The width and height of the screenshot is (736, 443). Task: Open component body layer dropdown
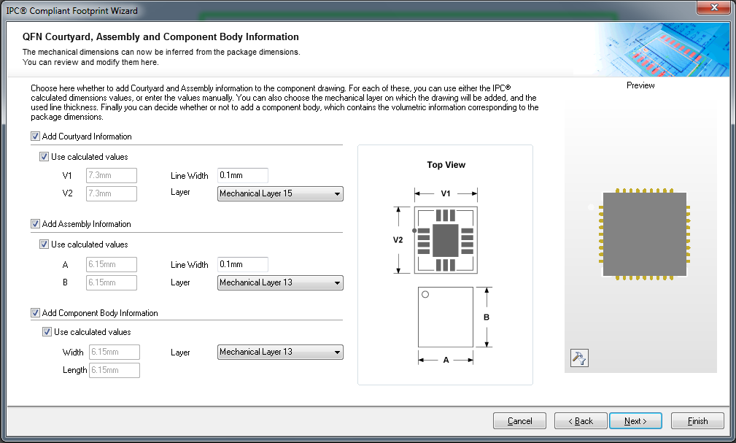pos(280,353)
